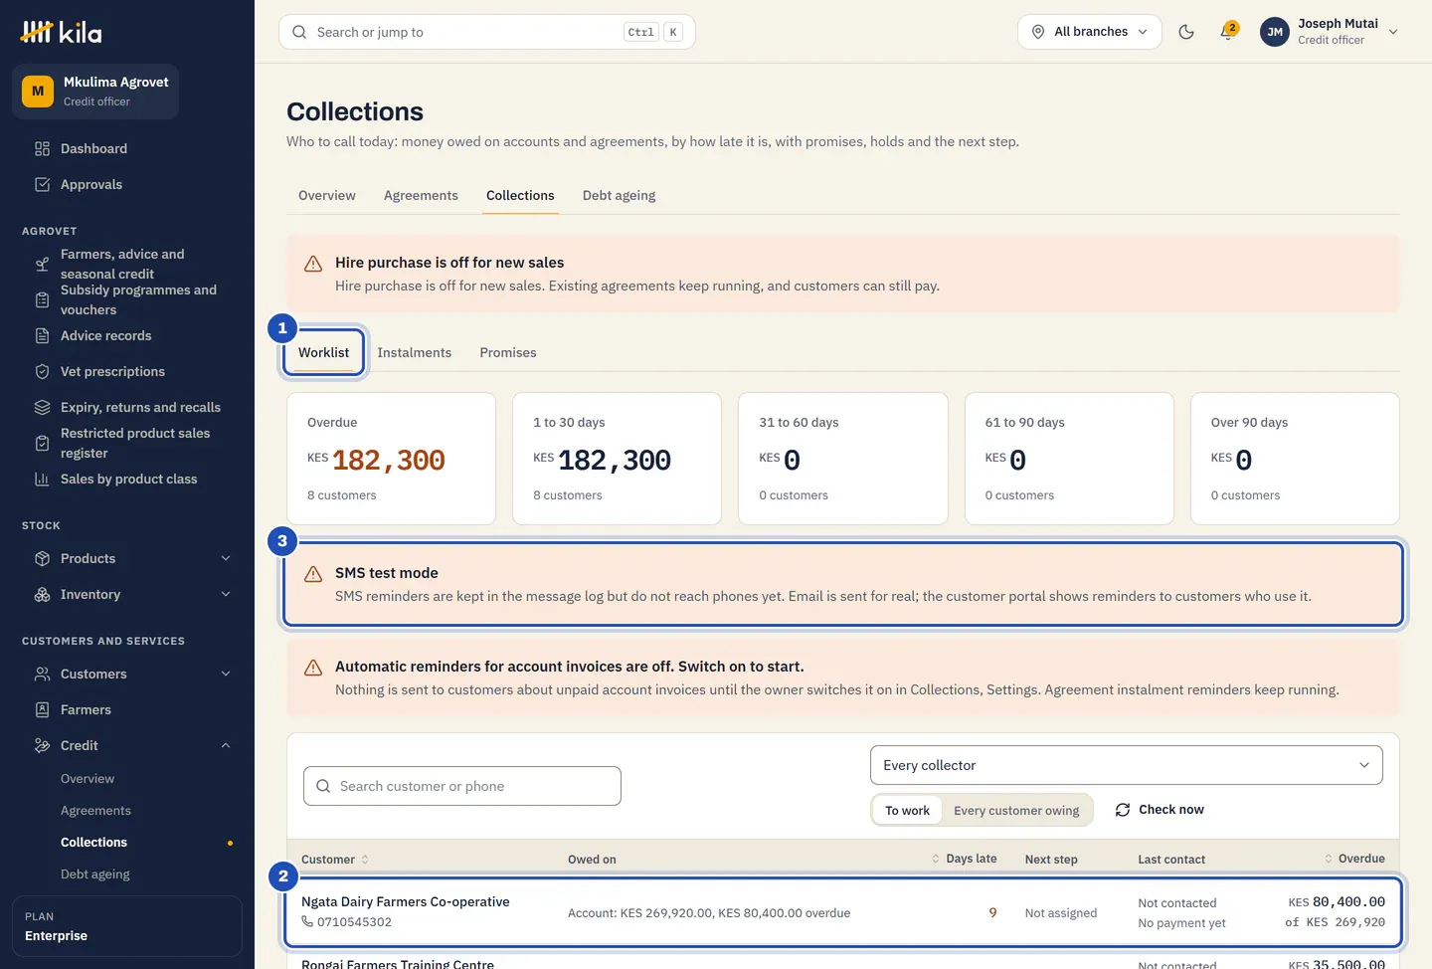Click the Mkulima Agrovet M badge
Image resolution: width=1432 pixels, height=969 pixels.
pos(38,92)
